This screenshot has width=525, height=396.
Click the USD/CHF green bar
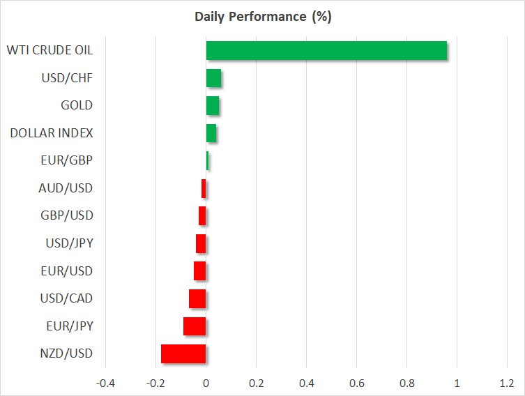click(x=213, y=78)
